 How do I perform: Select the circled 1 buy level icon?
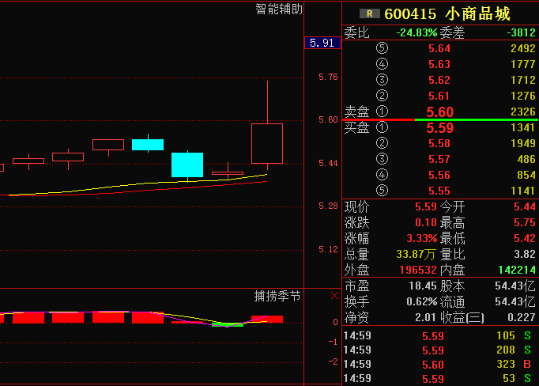pos(382,127)
